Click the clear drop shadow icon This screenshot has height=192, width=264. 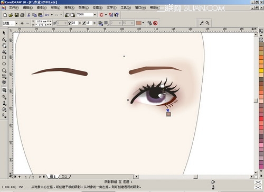tap(155, 23)
